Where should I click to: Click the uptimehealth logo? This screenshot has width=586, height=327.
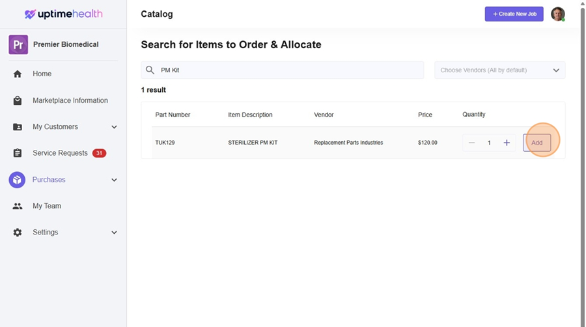click(63, 14)
